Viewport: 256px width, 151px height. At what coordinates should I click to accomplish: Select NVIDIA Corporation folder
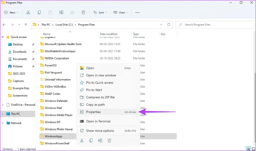57,58
